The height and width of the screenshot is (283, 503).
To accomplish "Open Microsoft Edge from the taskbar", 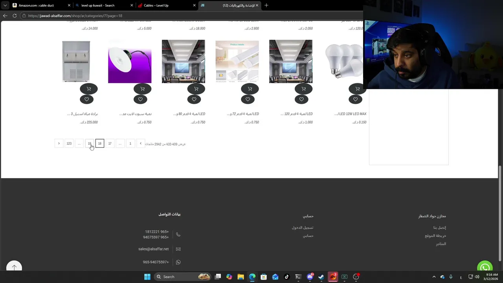I will pos(252,277).
